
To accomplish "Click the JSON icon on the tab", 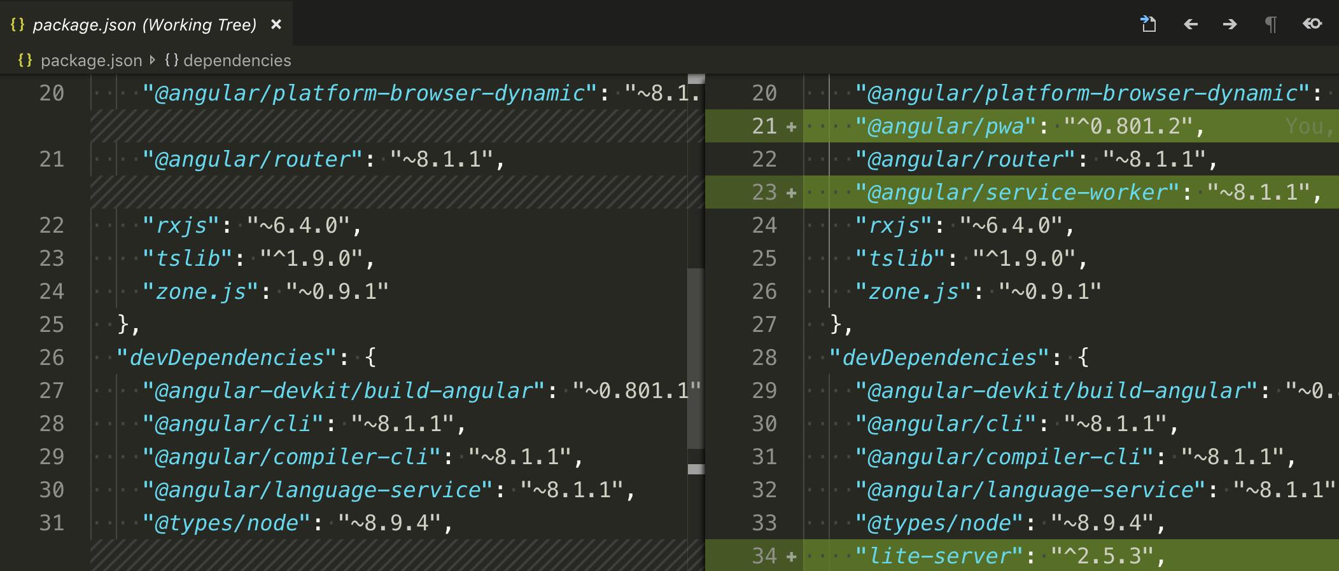I will [x=17, y=24].
